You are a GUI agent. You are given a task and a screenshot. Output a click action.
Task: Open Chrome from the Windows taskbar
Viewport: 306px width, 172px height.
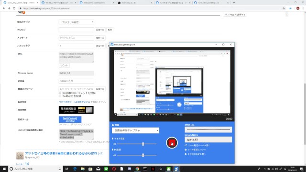137,169
